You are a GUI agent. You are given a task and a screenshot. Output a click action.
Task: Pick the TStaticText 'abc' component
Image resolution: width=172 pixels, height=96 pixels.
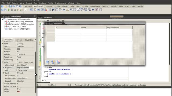[38, 10]
